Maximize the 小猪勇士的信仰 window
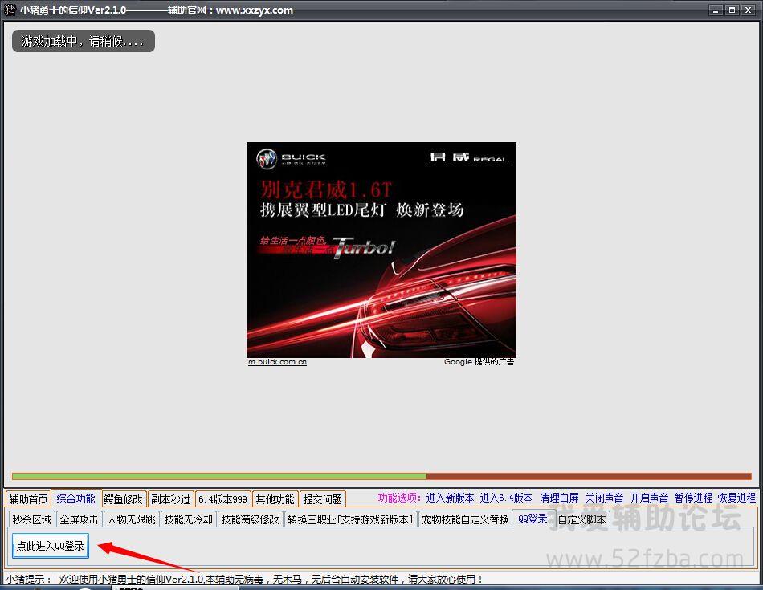763x590 pixels. coord(732,10)
